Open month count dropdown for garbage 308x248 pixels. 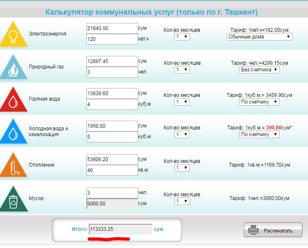coord(182,201)
